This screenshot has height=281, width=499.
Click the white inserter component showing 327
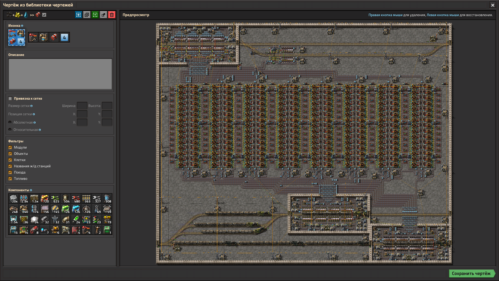(x=97, y=199)
